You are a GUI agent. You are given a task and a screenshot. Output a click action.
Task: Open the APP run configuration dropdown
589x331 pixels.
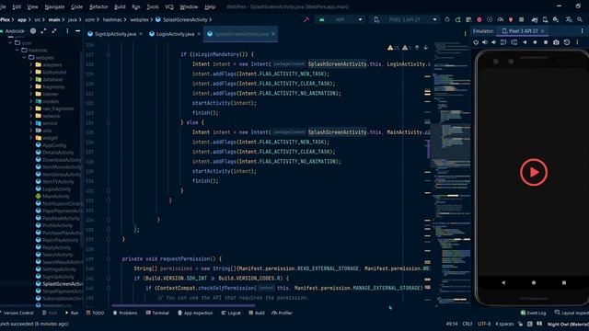pos(340,19)
